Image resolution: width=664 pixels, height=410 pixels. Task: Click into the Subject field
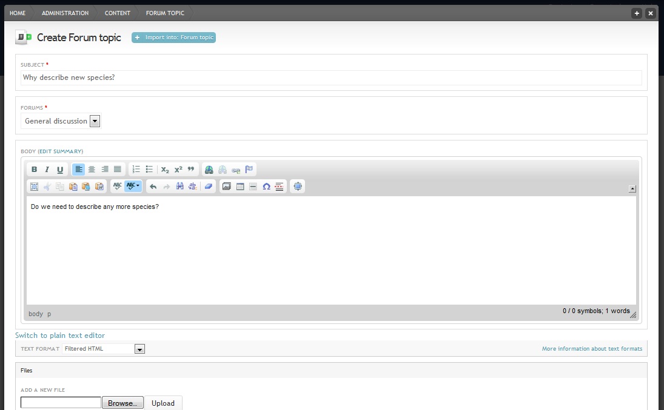point(331,78)
